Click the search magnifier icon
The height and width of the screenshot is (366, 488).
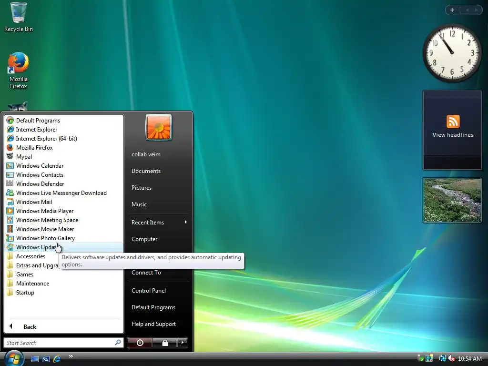(x=118, y=342)
